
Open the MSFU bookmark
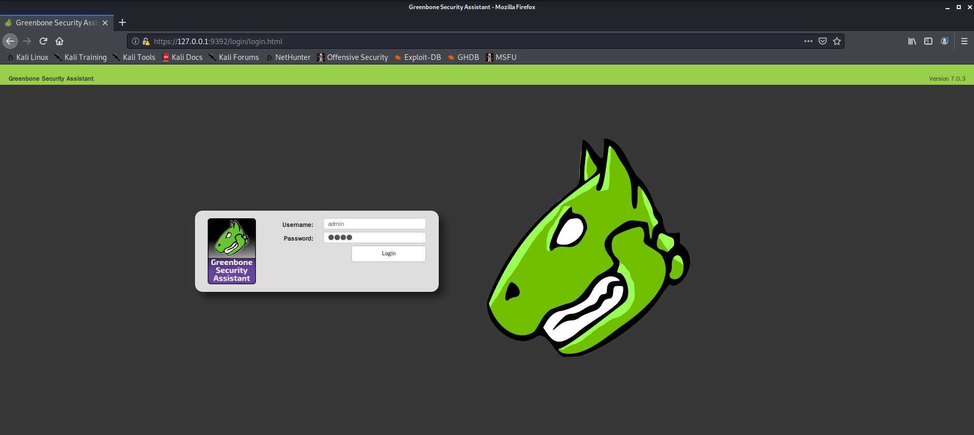[501, 57]
